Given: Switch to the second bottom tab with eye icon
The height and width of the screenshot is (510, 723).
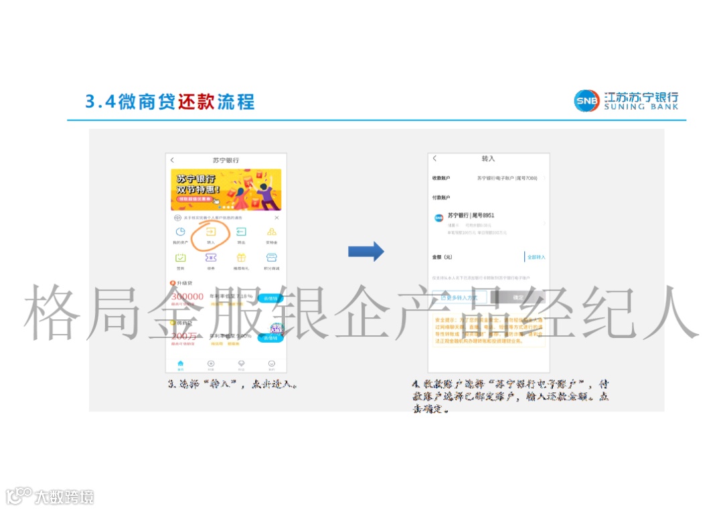Looking at the screenshot, I should pyautogui.click(x=211, y=365).
